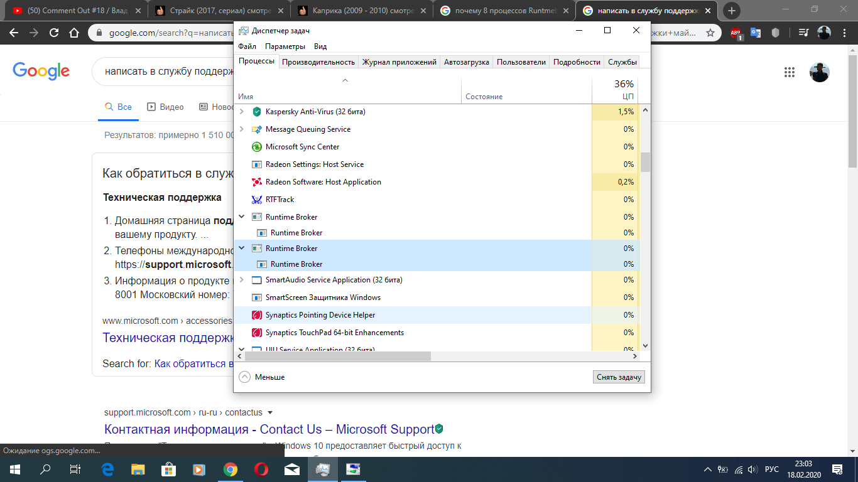Click the SmartAudio Service Application icon
The width and height of the screenshot is (858, 482).
pyautogui.click(x=256, y=280)
